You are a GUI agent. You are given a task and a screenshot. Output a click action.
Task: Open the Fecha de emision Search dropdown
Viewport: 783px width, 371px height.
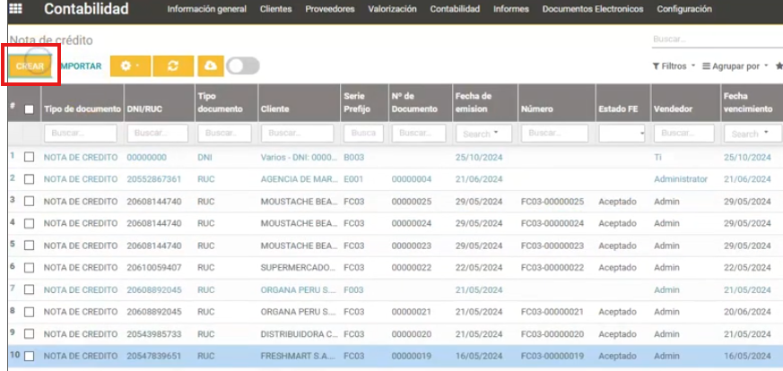pyautogui.click(x=483, y=134)
